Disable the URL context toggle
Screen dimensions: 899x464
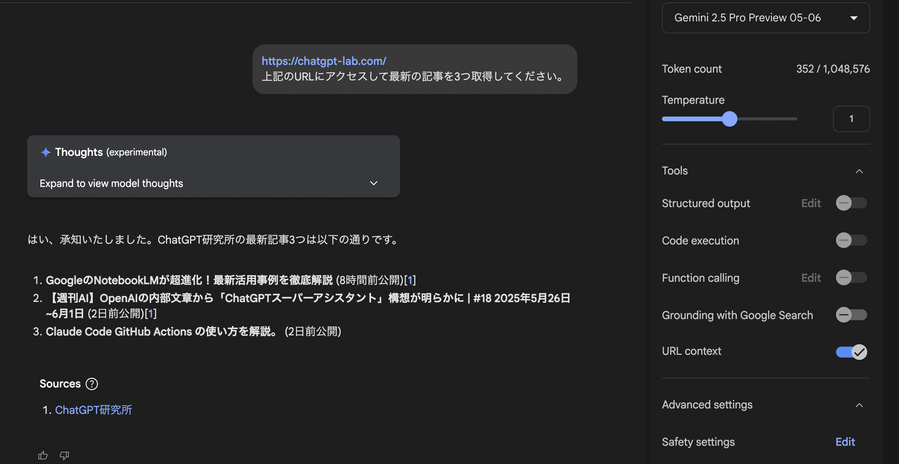pos(851,352)
